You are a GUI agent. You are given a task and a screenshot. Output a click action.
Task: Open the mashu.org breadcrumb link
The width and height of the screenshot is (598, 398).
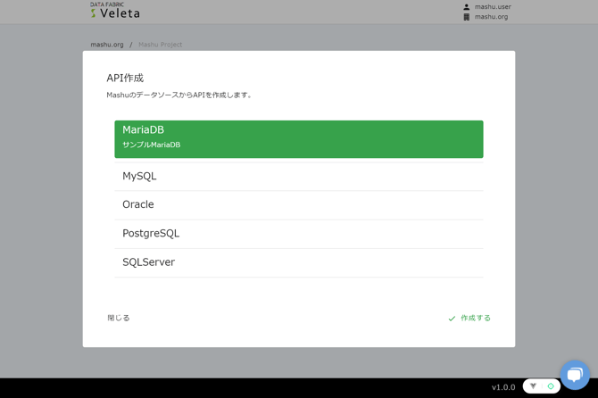pyautogui.click(x=107, y=45)
